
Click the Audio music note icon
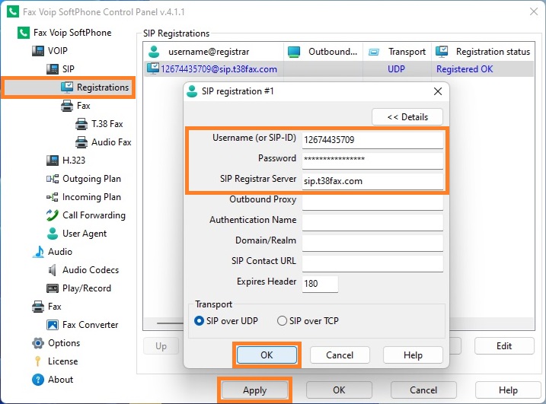(x=38, y=252)
